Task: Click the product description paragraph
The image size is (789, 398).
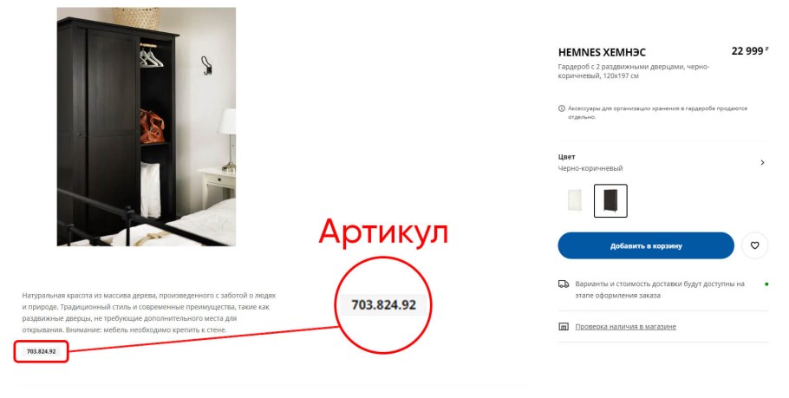Action: coord(149,312)
